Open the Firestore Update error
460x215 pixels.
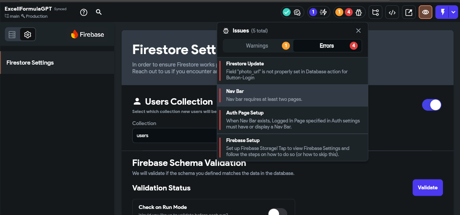point(293,71)
